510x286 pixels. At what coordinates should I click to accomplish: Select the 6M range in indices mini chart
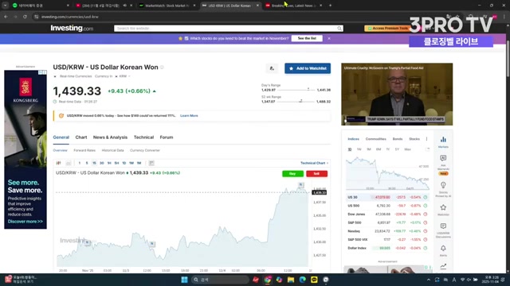[x=379, y=149]
